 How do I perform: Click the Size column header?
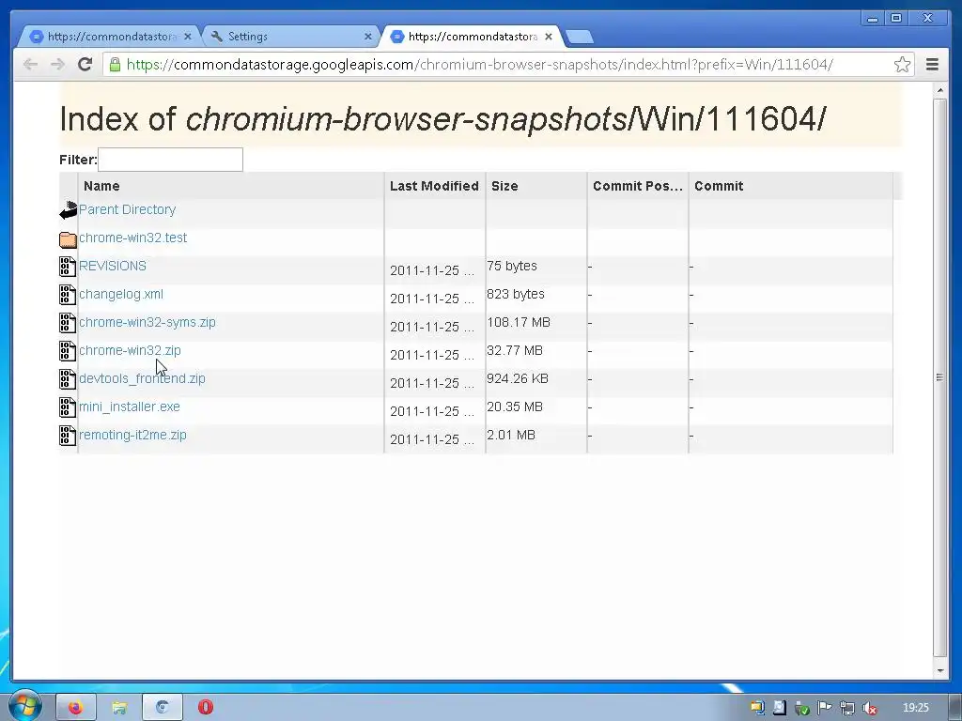[536, 186]
